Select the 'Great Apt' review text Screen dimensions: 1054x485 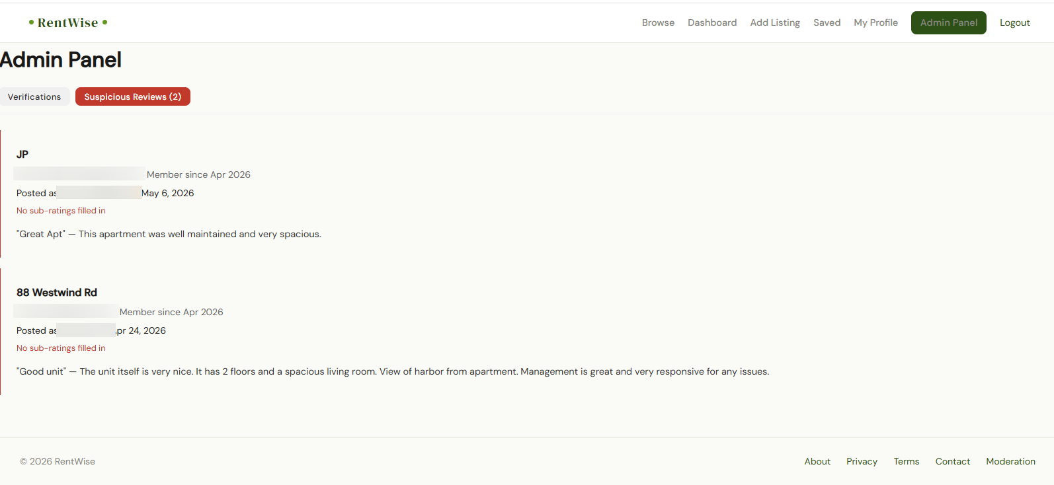pos(169,234)
